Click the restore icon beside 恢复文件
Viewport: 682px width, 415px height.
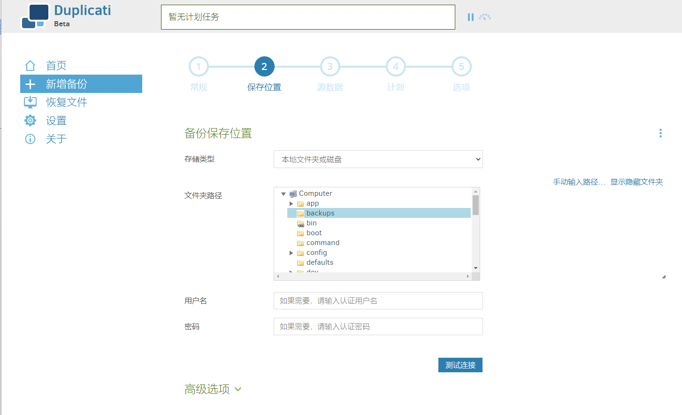(30, 102)
